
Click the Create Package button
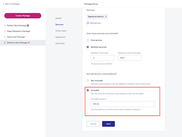click(x=23, y=16)
